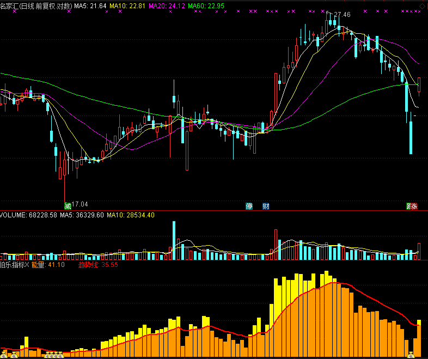The height and width of the screenshot is (359, 428).
Task: Click the money bag icon below latest energy bars
Action: (x=411, y=355)
